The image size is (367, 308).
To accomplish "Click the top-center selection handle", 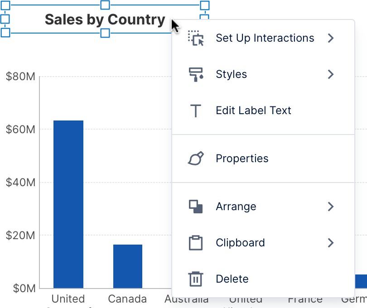I will [105, 5].
